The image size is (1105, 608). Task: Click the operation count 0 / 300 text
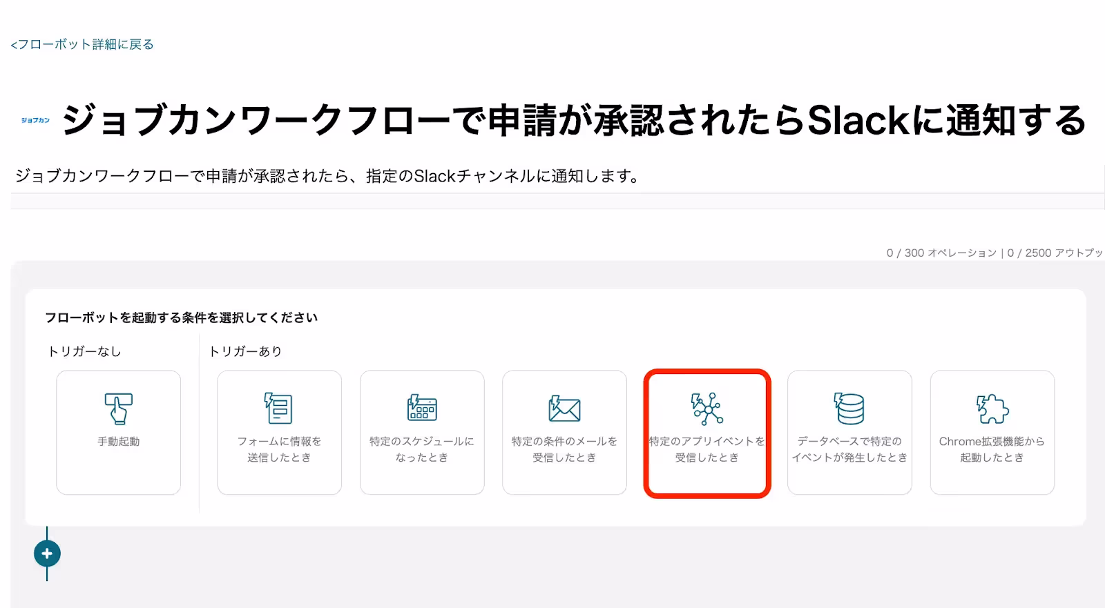tap(941, 253)
